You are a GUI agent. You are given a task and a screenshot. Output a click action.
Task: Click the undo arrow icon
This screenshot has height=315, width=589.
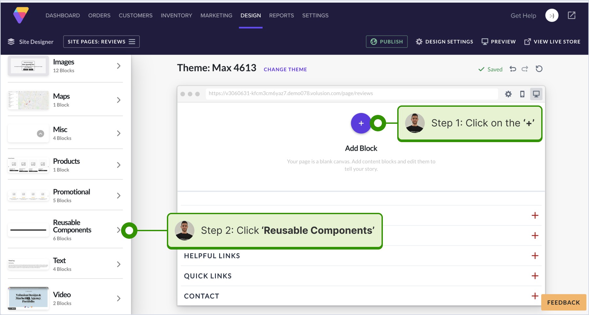pos(513,69)
